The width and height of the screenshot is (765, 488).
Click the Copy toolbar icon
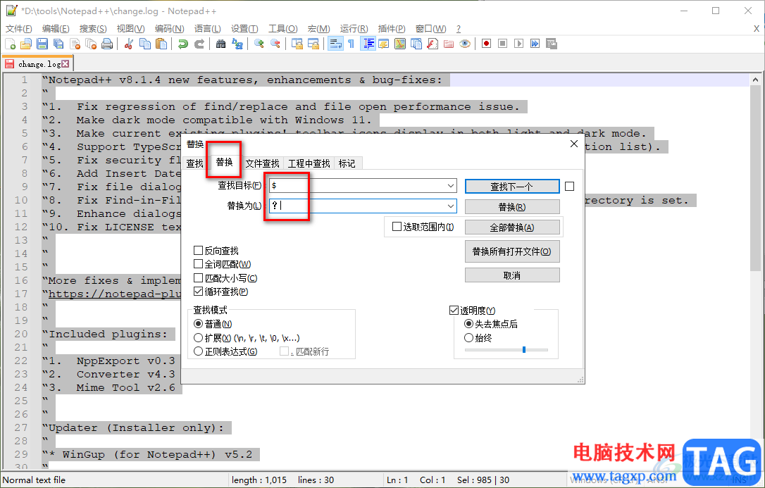145,44
